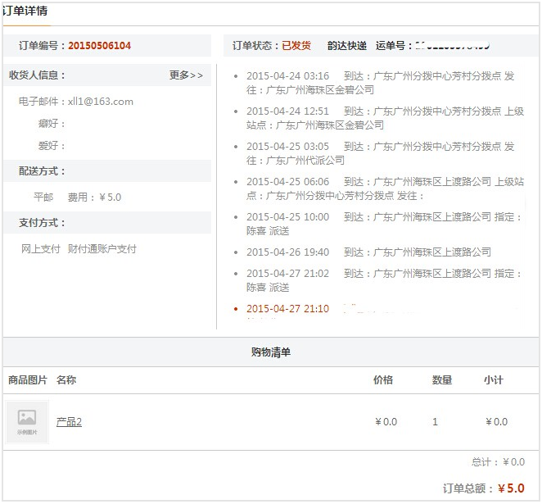The image size is (542, 504).
Task: Click the 购物清单 section header
Action: 270,352
